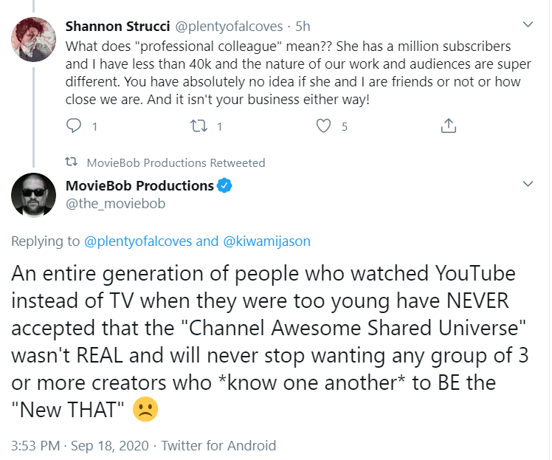Click the 5h timestamp link
Screen dimensions: 552x460
pyautogui.click(x=303, y=27)
